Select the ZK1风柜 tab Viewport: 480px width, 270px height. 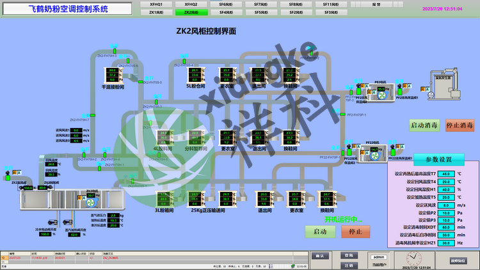pos(156,12)
